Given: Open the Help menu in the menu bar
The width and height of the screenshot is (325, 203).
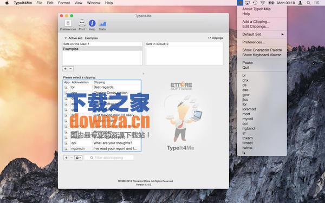Looking at the screenshot, I should [109, 3].
